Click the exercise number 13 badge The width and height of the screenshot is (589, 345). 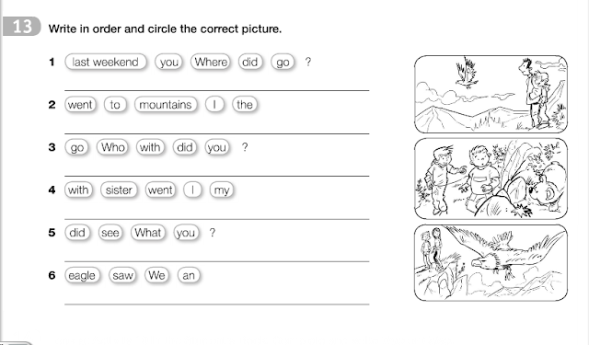pos(22,27)
